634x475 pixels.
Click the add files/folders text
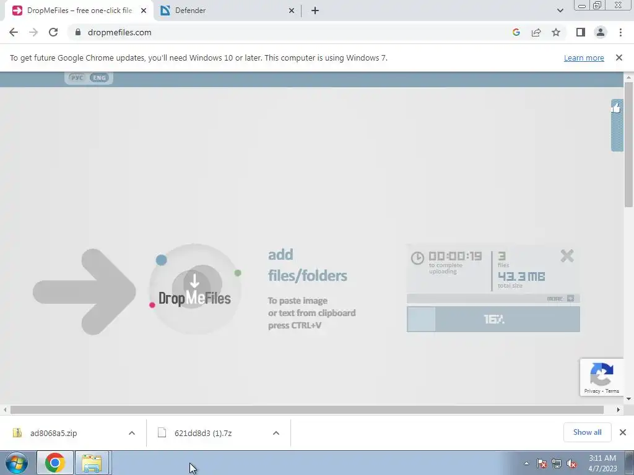click(x=308, y=265)
